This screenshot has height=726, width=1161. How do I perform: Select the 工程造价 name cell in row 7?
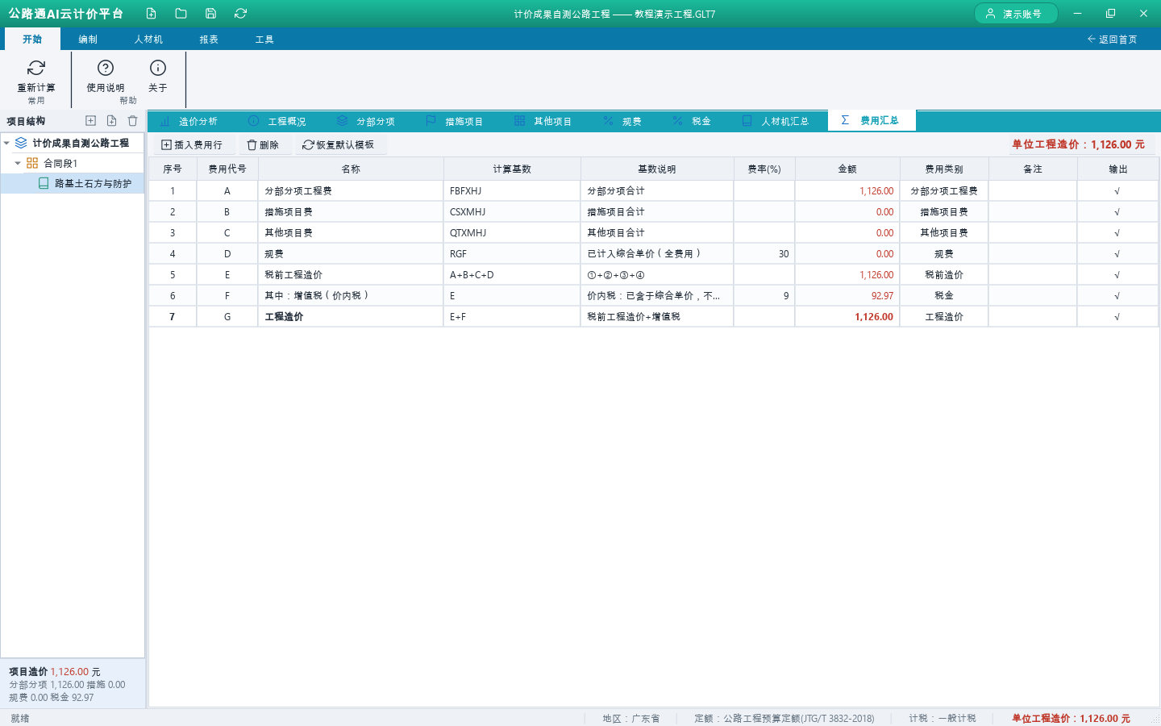(x=351, y=317)
